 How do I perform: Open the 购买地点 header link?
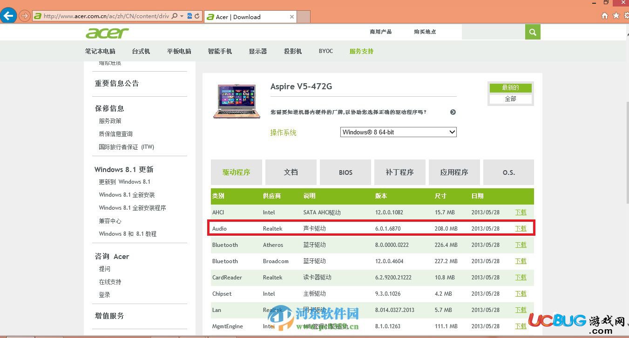(x=425, y=32)
